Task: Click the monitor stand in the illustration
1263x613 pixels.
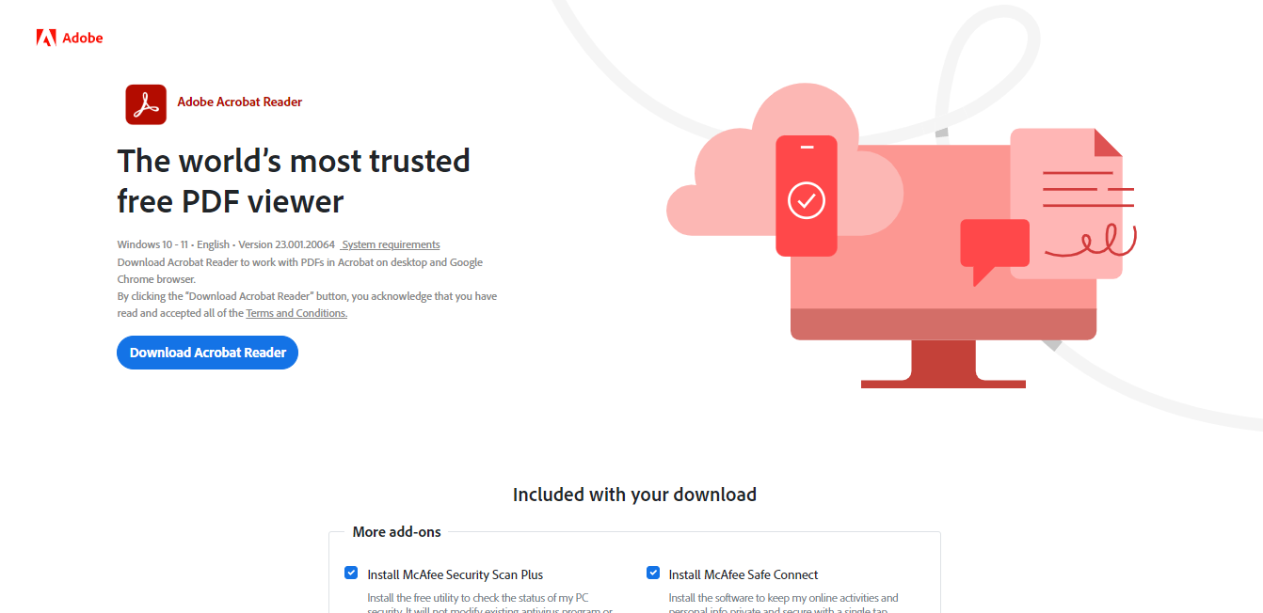Action: 943,364
